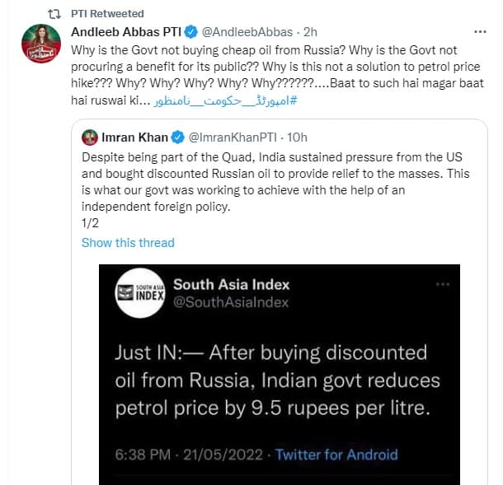Click the 2h timestamp on the tweet

click(x=310, y=32)
